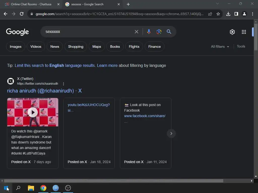Screen dimensions: 258x193
Task: Open qBittorrent from the taskbar
Action: pyautogui.click(x=56, y=188)
